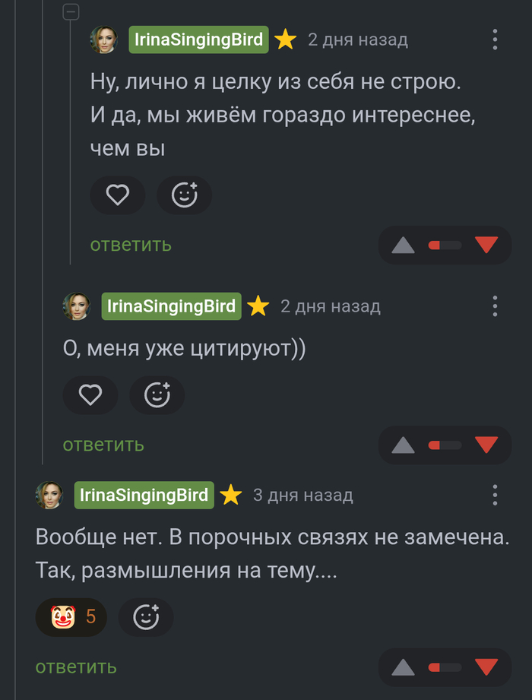This screenshot has width=532, height=700.
Task: Downvote the 'Вообще нет' comment
Action: [486, 667]
